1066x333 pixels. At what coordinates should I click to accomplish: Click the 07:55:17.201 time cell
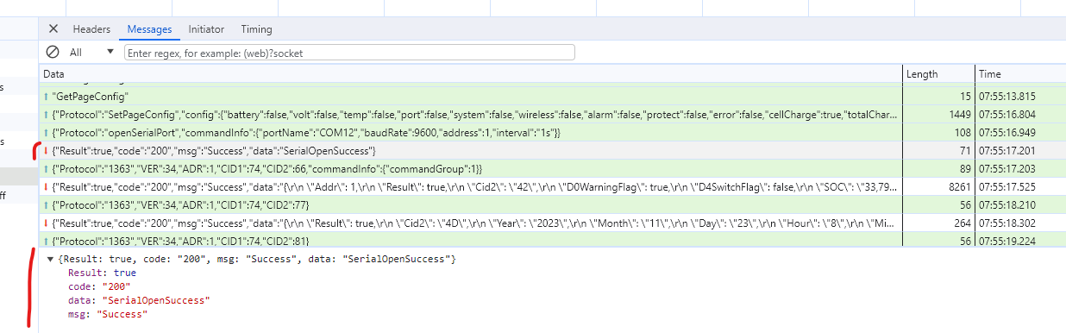1020,150
